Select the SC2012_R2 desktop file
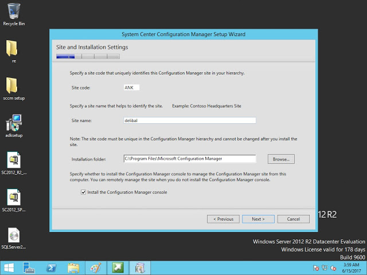The image size is (367, 275). 14,161
